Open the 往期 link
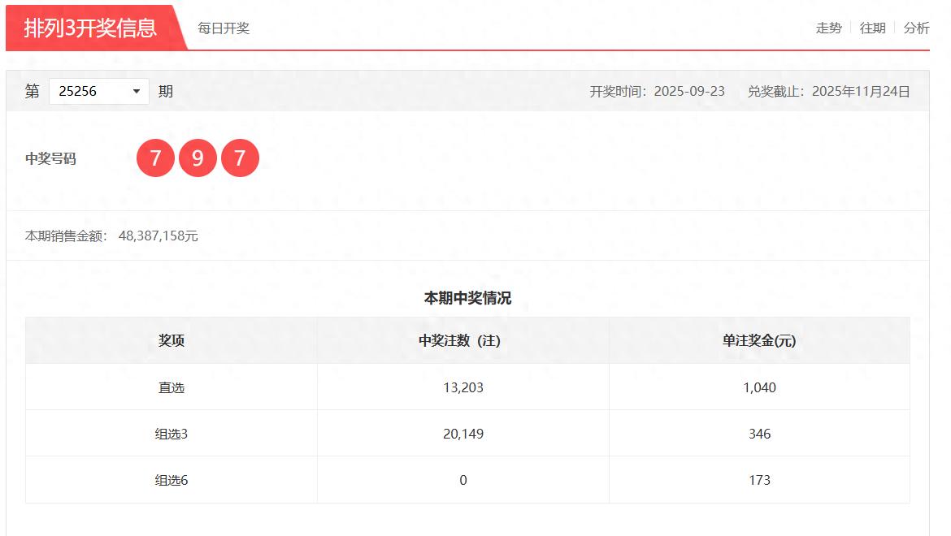Viewport: 951px width, 536px height. pyautogui.click(x=873, y=28)
